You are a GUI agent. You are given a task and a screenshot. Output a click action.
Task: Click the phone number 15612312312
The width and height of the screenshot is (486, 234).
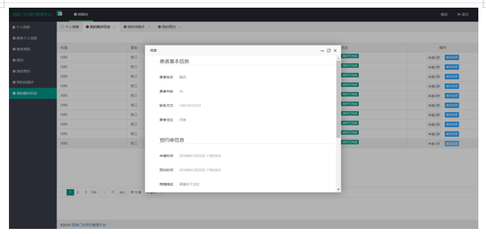tap(190, 105)
